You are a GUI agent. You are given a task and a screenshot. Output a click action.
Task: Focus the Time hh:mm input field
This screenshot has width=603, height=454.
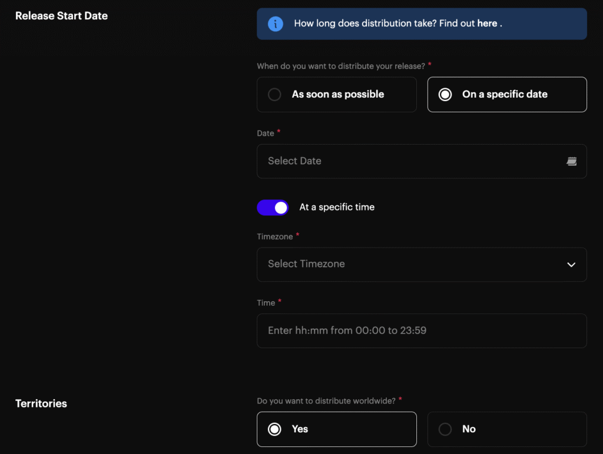point(422,331)
